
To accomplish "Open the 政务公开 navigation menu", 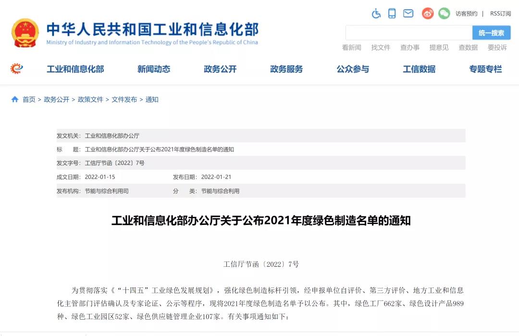I will [220, 69].
